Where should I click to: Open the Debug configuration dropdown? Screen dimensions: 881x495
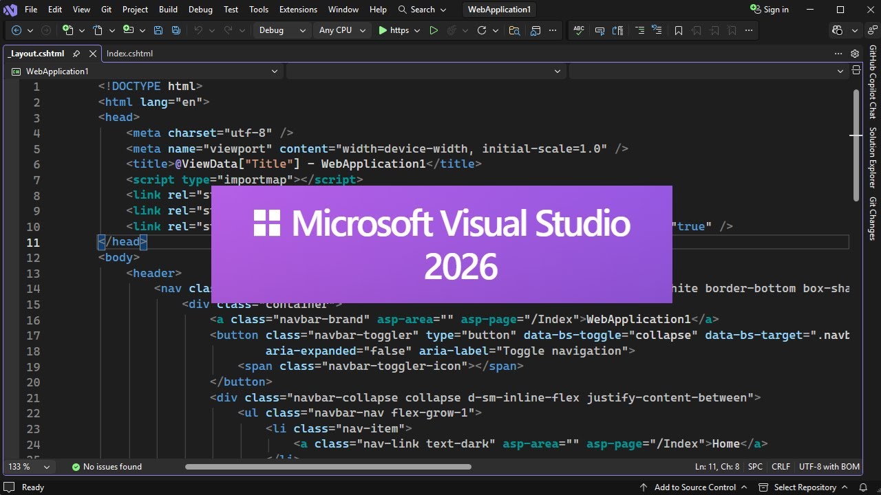pyautogui.click(x=282, y=30)
